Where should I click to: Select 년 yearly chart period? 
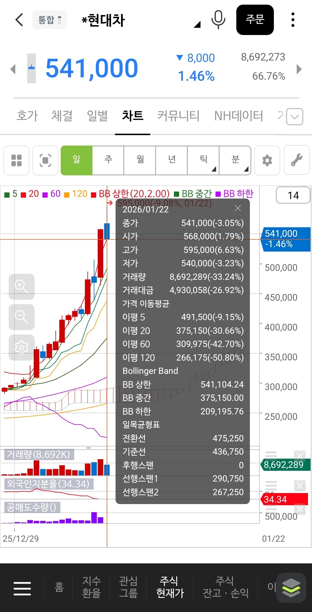pyautogui.click(x=172, y=160)
